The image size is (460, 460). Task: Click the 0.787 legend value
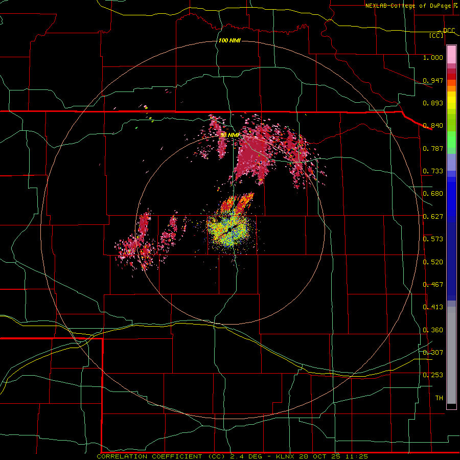[433, 148]
